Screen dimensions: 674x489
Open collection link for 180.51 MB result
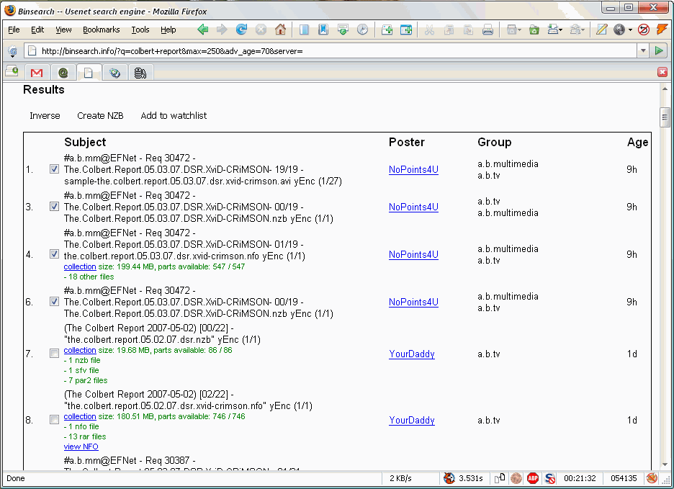pyautogui.click(x=80, y=416)
